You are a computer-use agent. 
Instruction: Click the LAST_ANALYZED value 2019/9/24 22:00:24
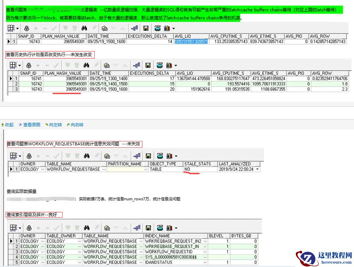pyautogui.click(x=236, y=169)
